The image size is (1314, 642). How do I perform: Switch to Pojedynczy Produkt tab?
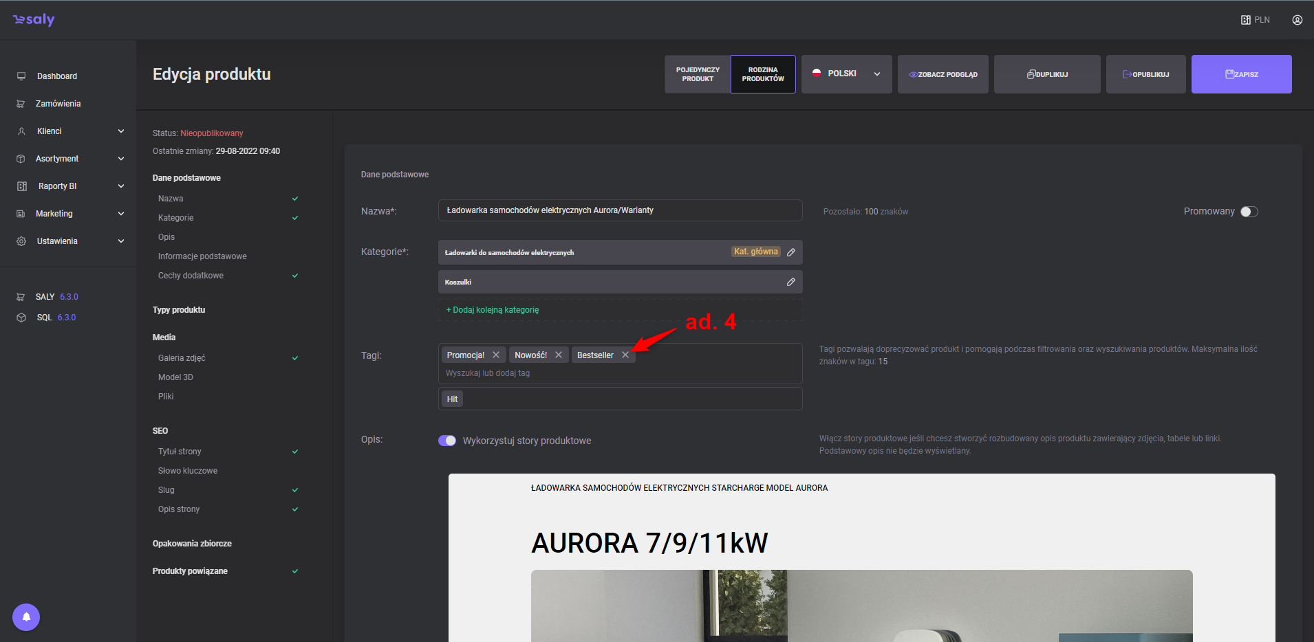pos(698,74)
